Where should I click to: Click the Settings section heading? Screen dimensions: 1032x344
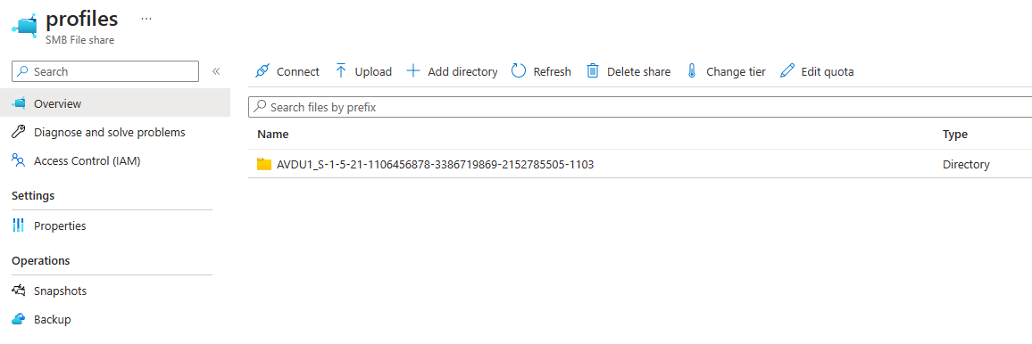[33, 196]
